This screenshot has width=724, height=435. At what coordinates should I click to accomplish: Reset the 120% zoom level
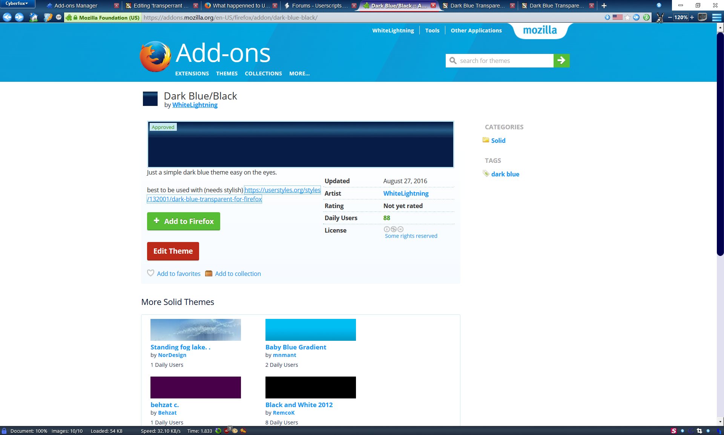(681, 17)
